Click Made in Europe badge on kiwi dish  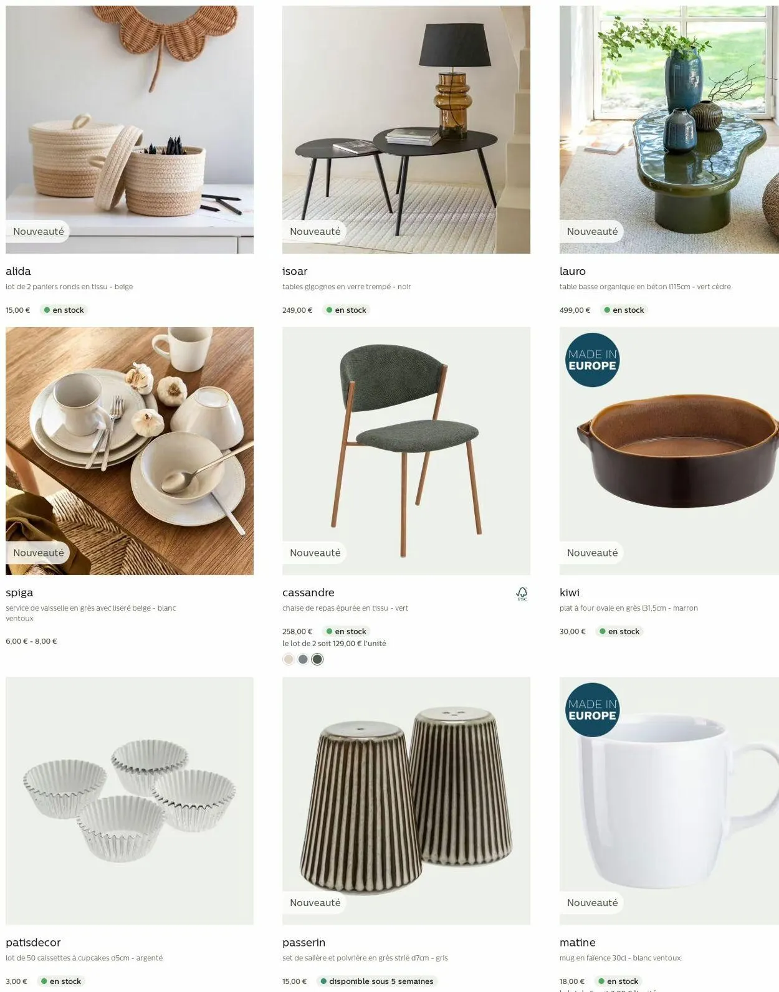[x=592, y=360]
